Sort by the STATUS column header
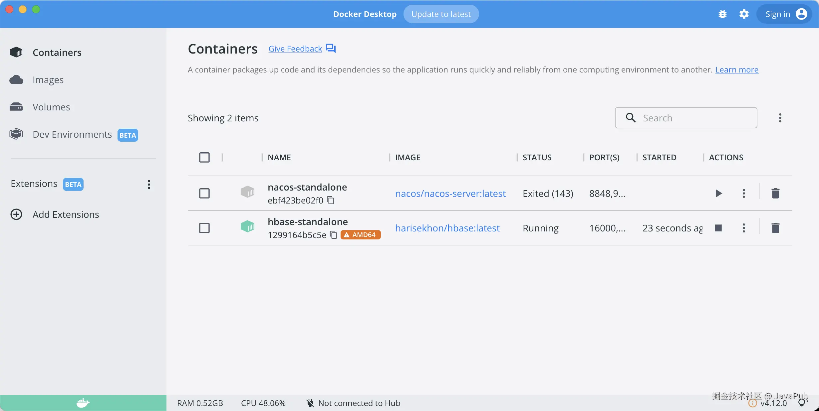The height and width of the screenshot is (411, 819). 537,157
